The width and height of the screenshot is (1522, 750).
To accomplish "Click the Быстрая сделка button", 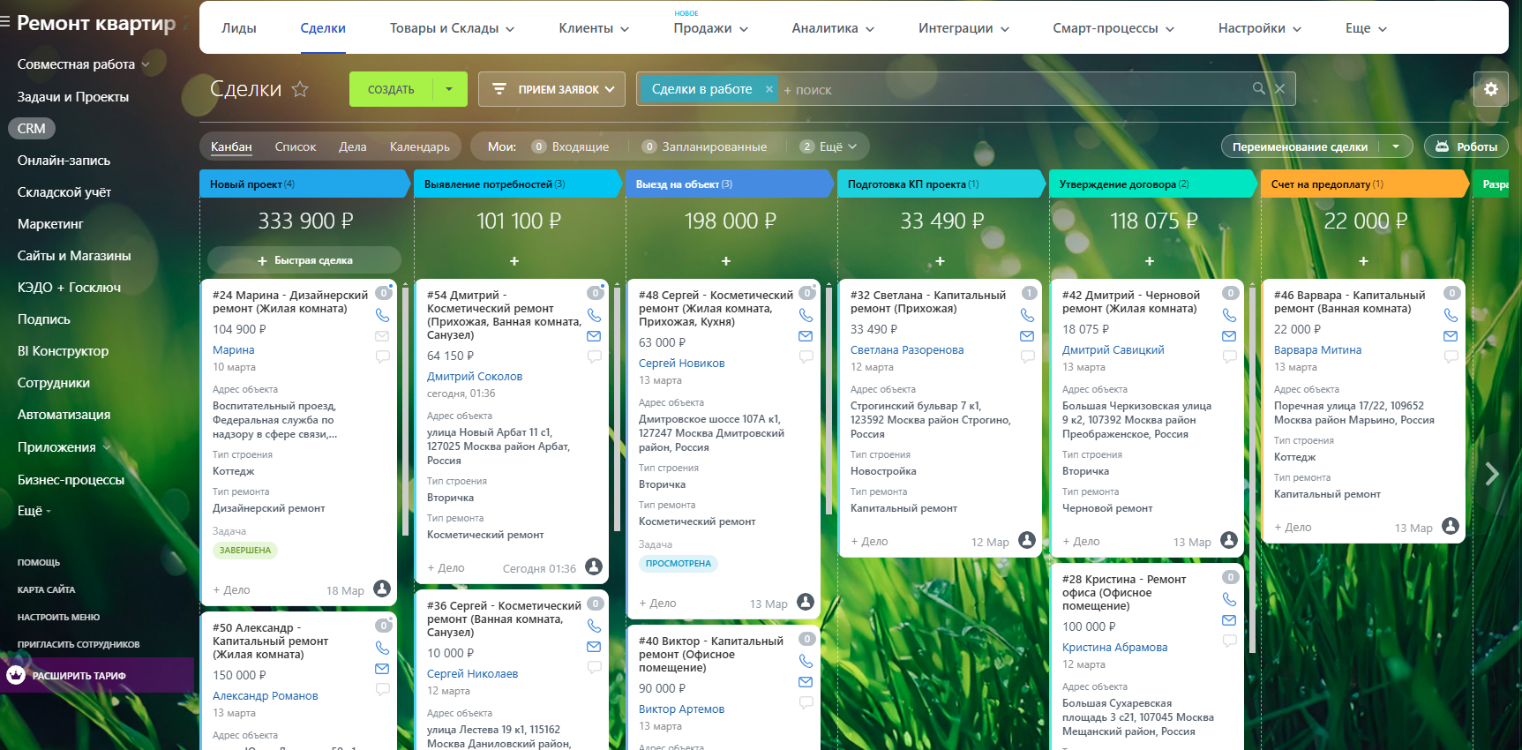I will click(x=304, y=260).
